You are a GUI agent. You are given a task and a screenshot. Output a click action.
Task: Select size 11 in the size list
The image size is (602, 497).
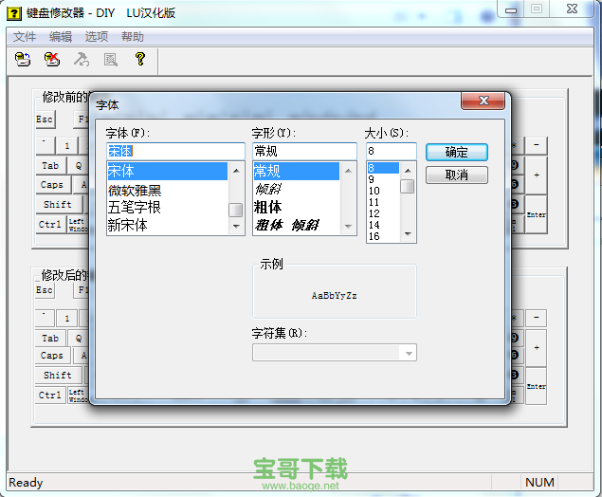(383, 202)
